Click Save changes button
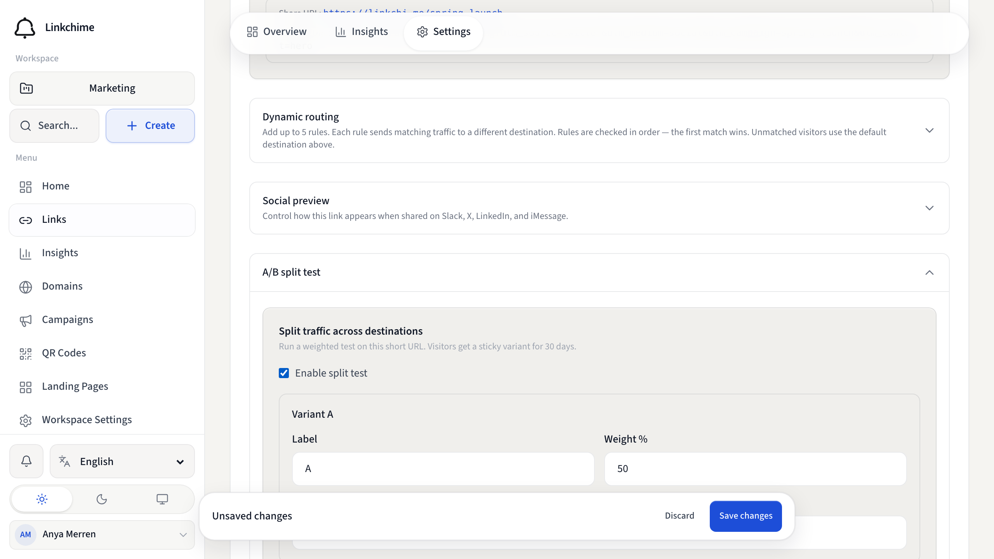994x559 pixels. click(x=745, y=516)
